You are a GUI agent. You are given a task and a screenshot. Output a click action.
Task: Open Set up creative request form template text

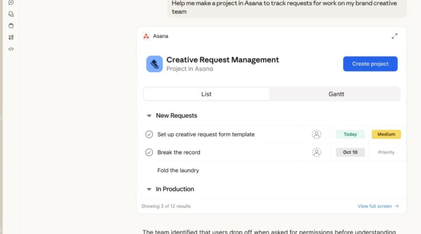[206, 134]
